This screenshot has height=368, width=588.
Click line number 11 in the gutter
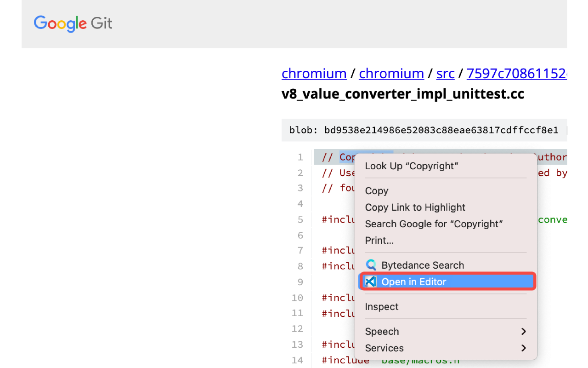[x=298, y=313]
